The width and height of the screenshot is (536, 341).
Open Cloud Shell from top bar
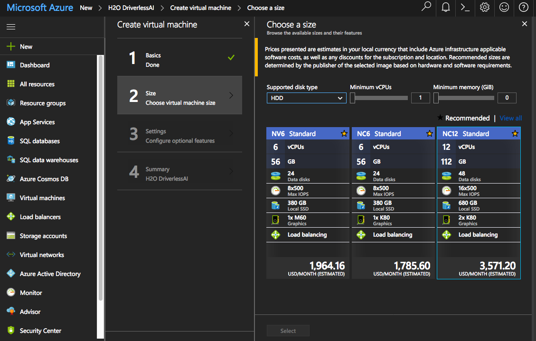pyautogui.click(x=465, y=8)
